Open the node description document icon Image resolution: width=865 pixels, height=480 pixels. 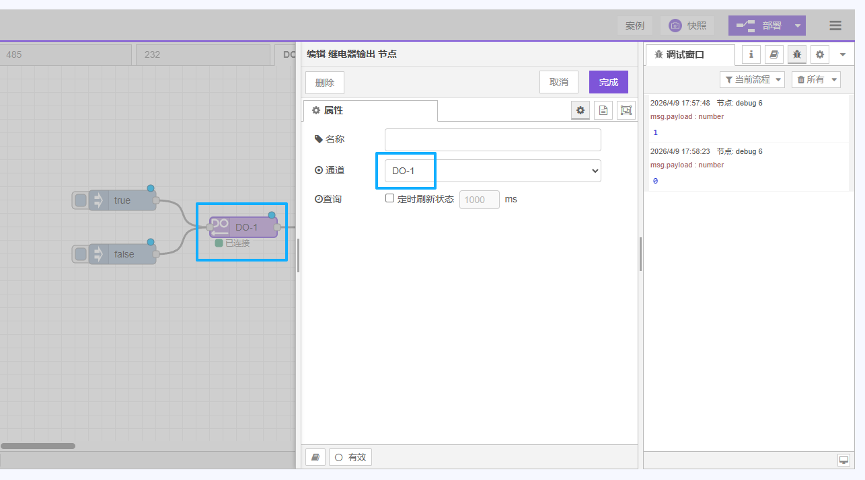(603, 110)
